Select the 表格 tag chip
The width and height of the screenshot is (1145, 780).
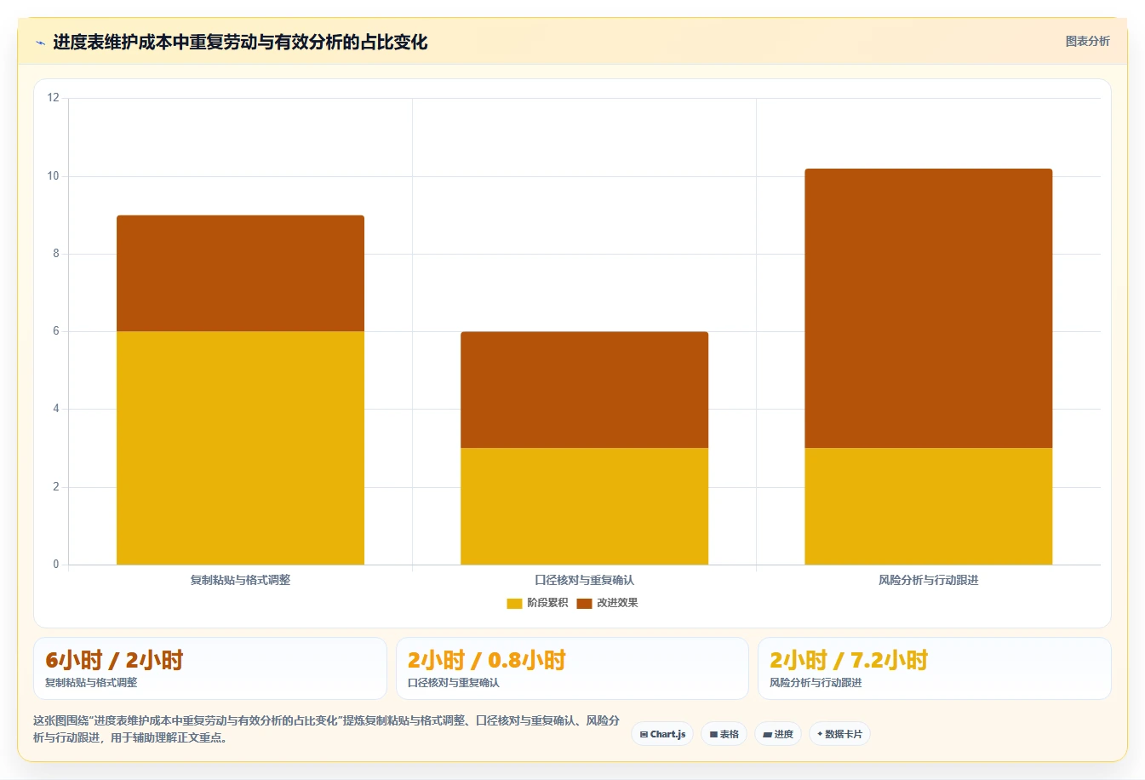pyautogui.click(x=724, y=734)
